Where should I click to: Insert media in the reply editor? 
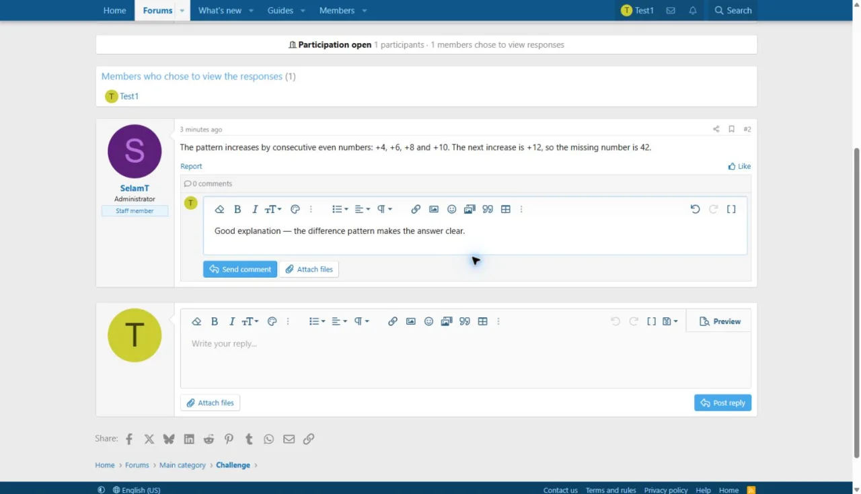447,322
